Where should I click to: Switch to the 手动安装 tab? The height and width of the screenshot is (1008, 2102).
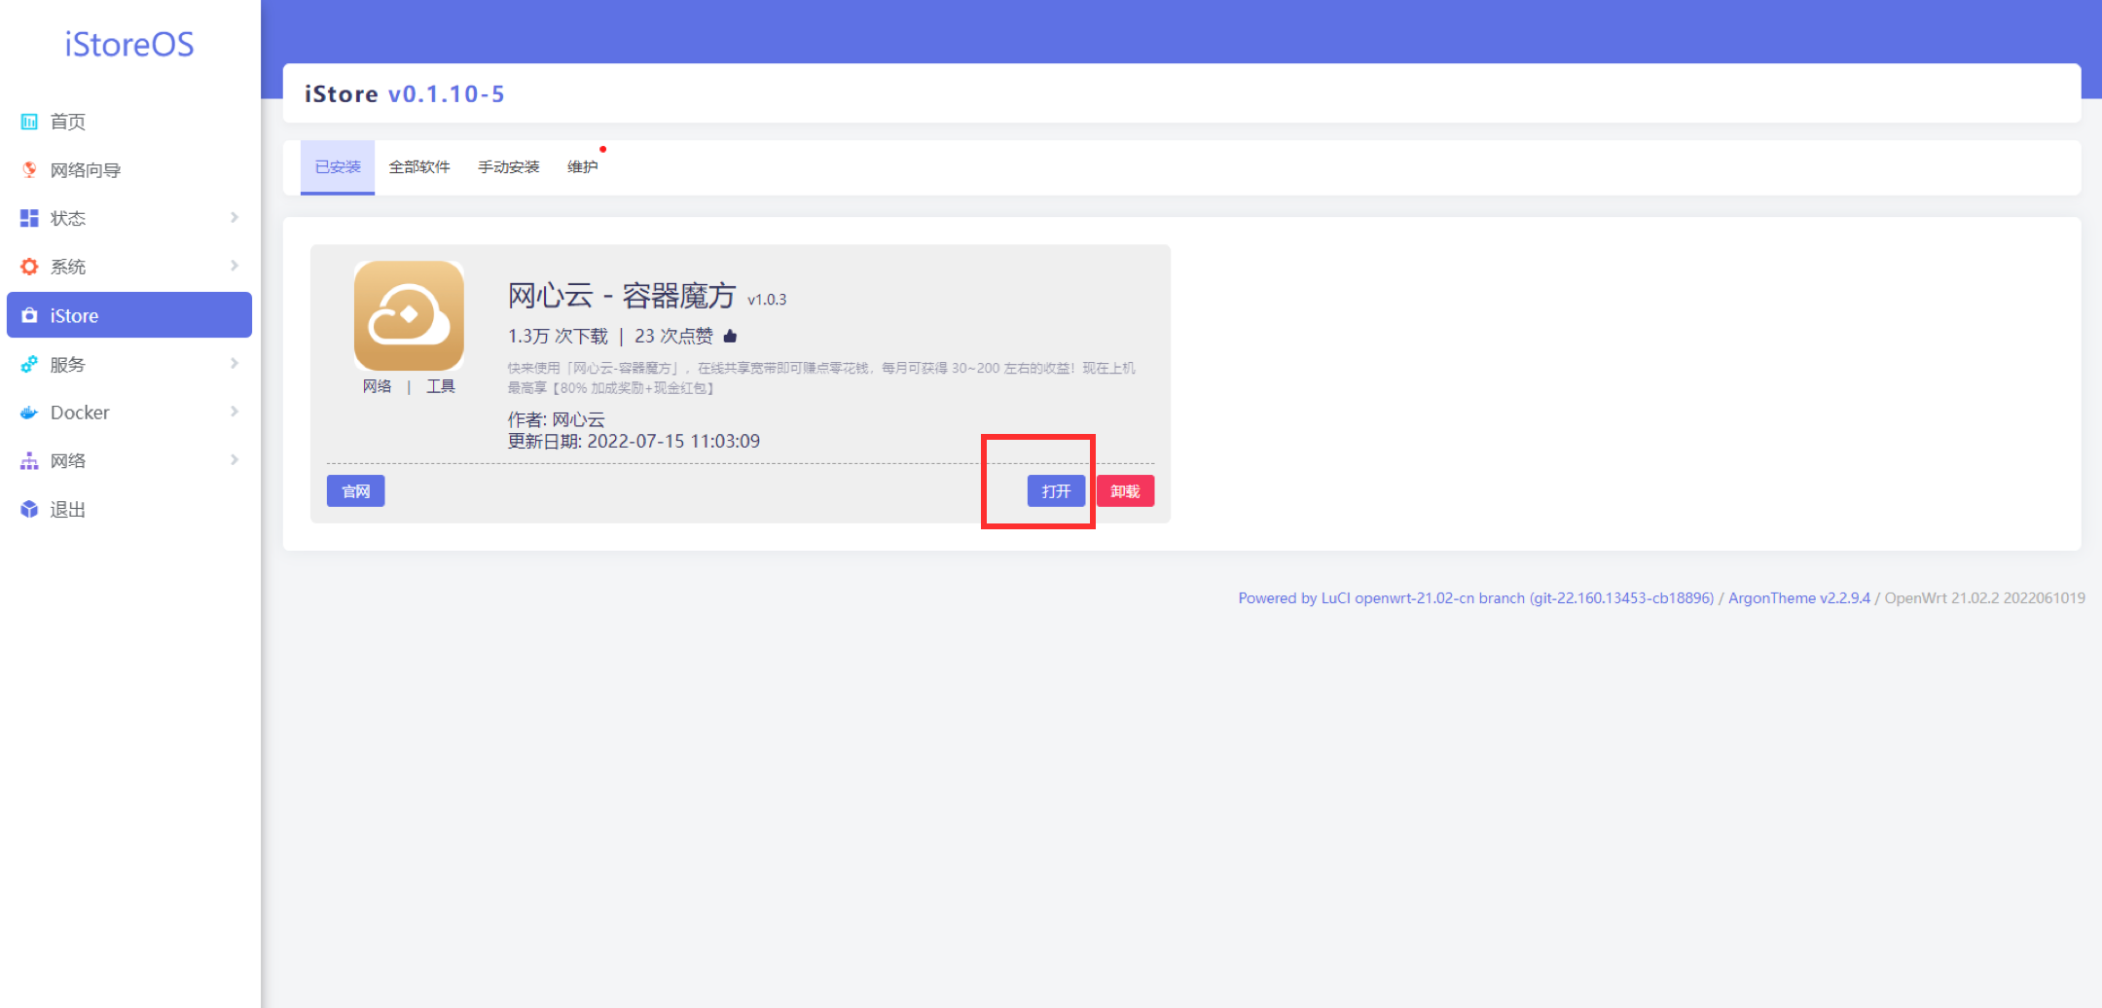tap(509, 167)
